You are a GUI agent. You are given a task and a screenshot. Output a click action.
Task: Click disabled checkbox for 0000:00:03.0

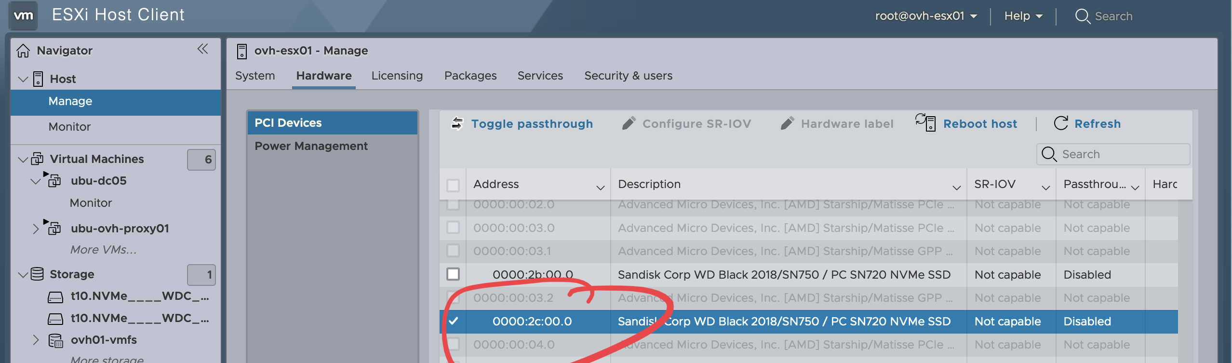pos(453,228)
